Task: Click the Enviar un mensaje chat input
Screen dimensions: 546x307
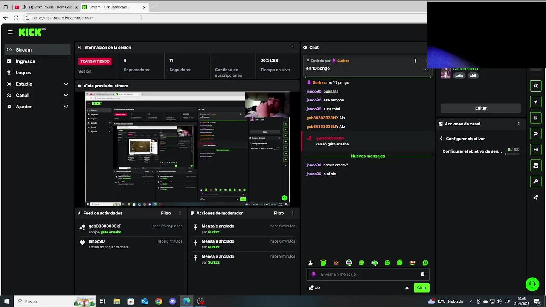Action: 368,275
